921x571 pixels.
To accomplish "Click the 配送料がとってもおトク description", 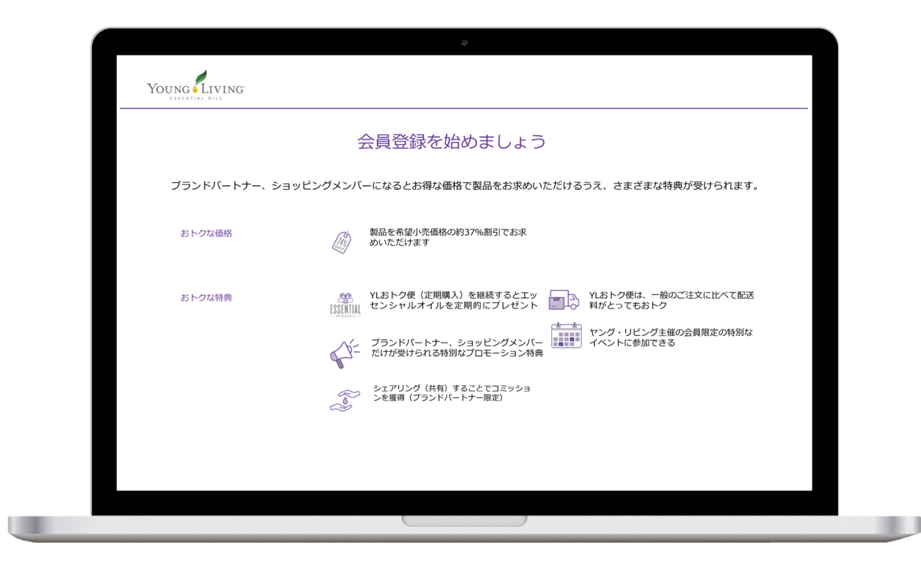I will pyautogui.click(x=671, y=300).
